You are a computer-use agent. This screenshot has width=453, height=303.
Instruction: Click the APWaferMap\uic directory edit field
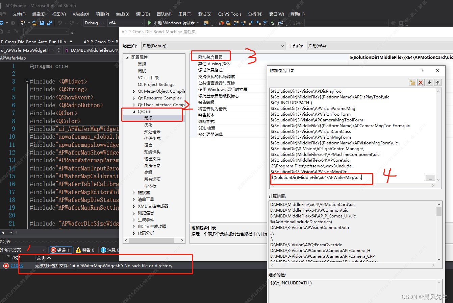347,178
